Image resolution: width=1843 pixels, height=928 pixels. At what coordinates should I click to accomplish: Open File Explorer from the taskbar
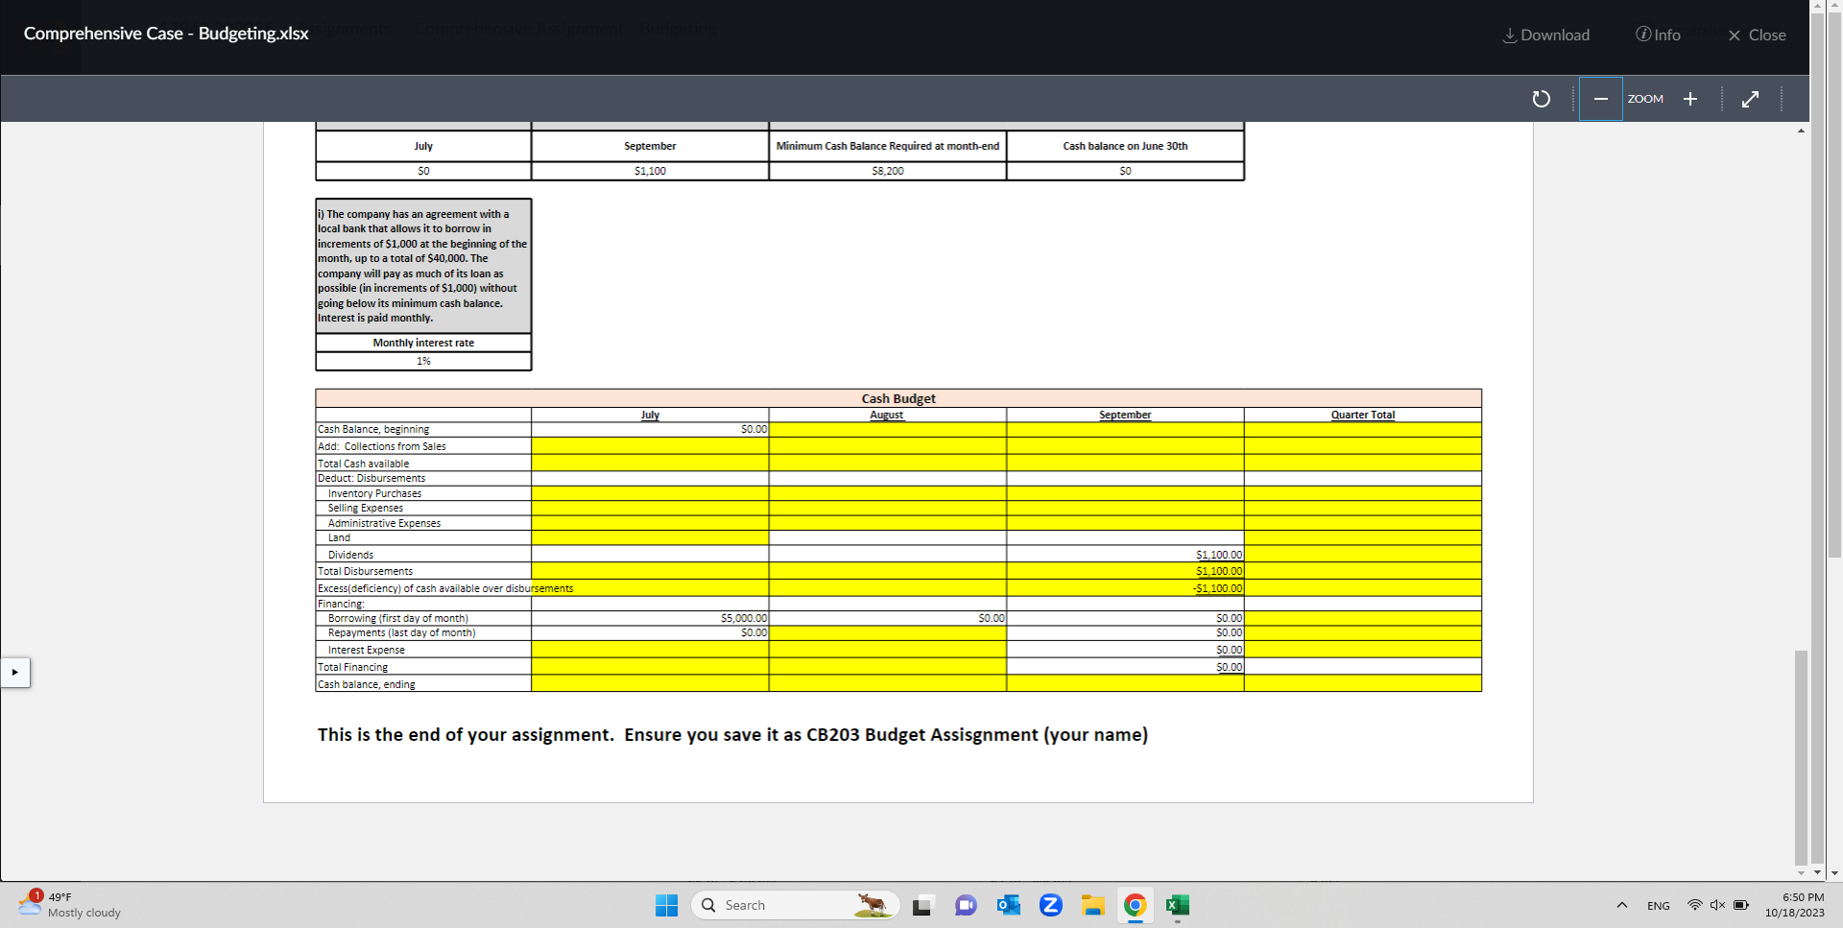point(1093,905)
